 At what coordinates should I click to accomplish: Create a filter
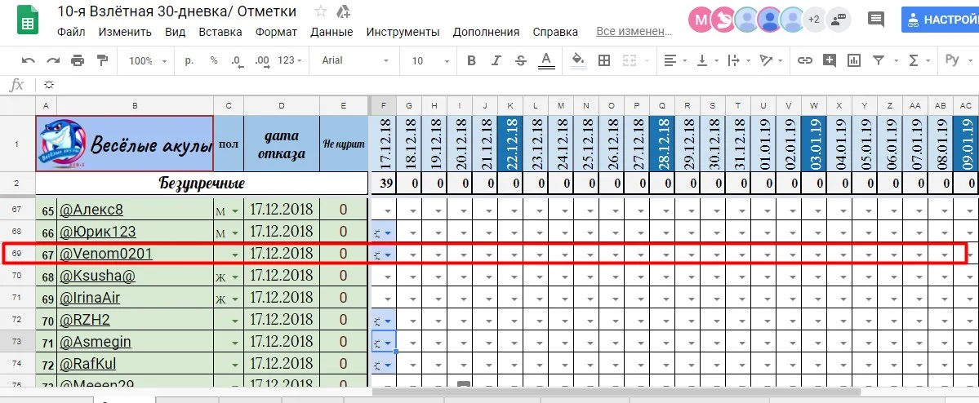(879, 60)
